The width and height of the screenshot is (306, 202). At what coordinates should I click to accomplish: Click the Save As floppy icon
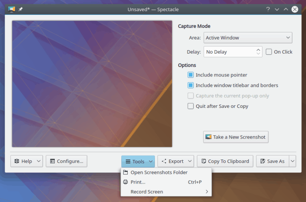(262, 161)
